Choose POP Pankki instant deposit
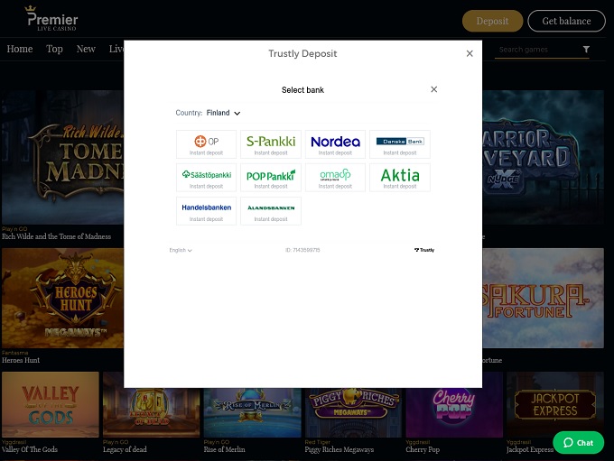 point(271,178)
